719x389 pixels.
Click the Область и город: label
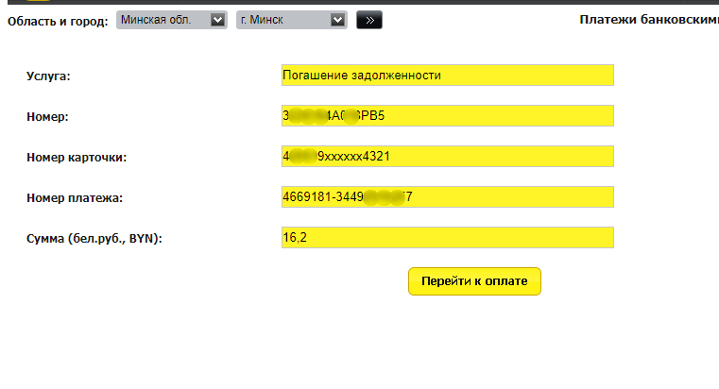(58, 21)
